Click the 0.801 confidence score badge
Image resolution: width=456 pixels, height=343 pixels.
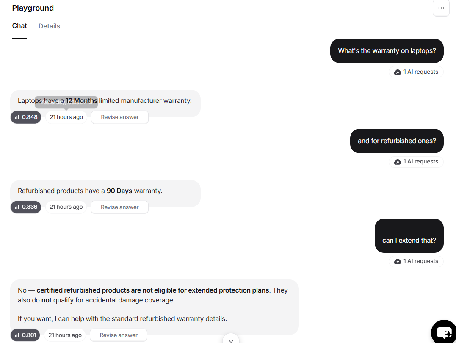[x=25, y=335]
